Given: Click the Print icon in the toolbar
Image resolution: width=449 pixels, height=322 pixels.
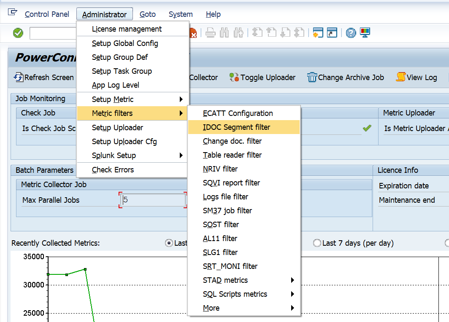Looking at the screenshot, I should pyautogui.click(x=211, y=33).
